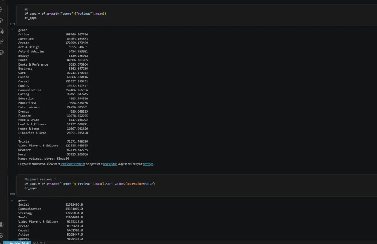
Task: Open cell output settings link
Action: 148,164
